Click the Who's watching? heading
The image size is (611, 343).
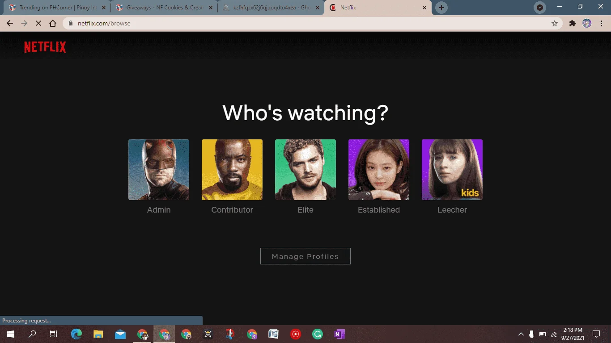pyautogui.click(x=305, y=113)
